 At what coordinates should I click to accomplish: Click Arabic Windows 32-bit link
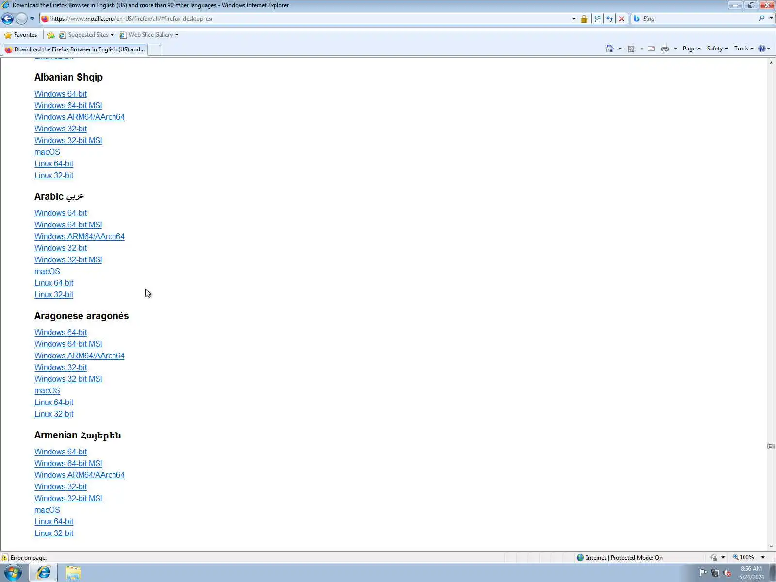pos(61,248)
